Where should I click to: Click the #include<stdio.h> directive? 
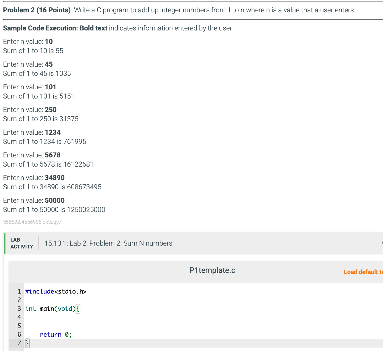pyautogui.click(x=56, y=291)
